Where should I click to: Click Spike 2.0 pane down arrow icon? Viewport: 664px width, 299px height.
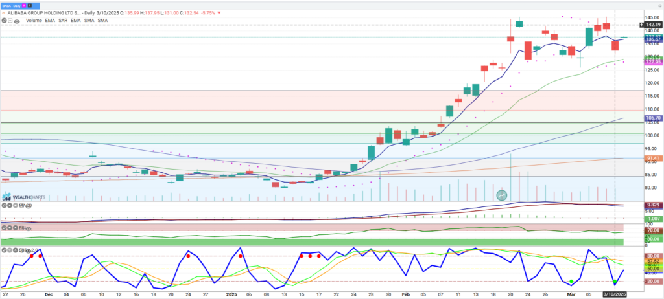(10, 250)
